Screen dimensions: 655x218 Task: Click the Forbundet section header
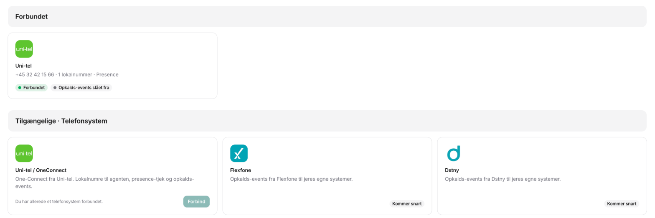coord(327,17)
